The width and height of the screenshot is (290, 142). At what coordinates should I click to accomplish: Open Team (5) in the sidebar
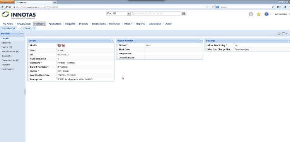[7, 56]
